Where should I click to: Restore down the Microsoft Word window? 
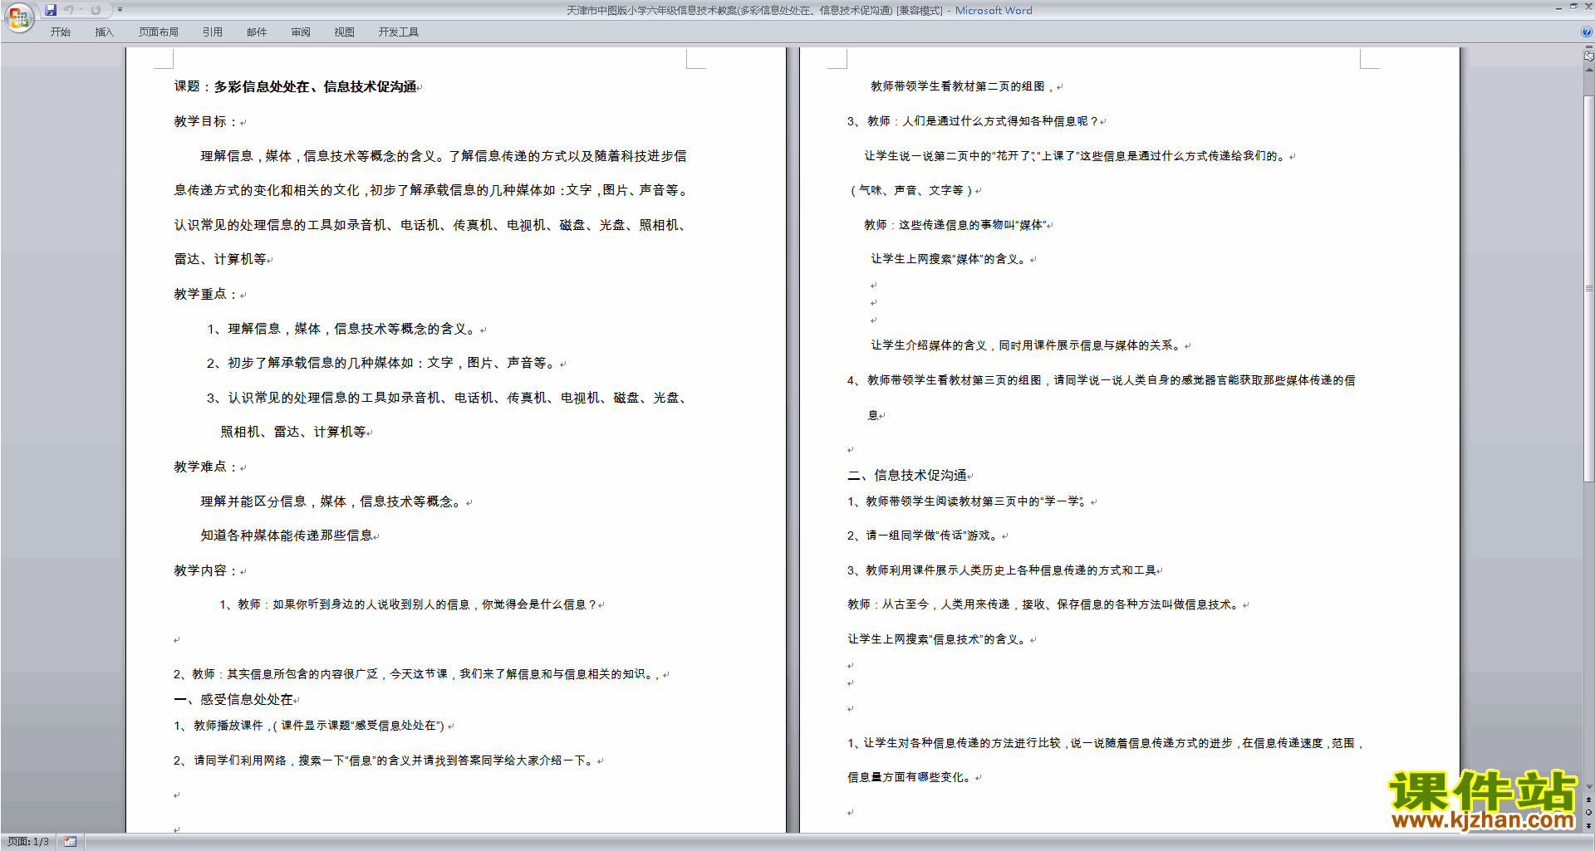[x=1573, y=7]
